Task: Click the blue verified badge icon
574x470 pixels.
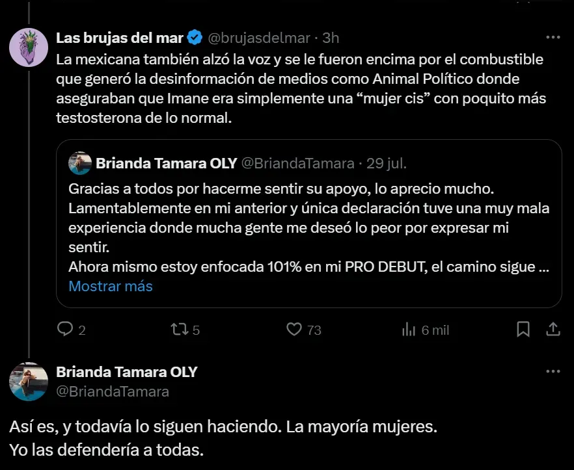Action: coord(195,38)
